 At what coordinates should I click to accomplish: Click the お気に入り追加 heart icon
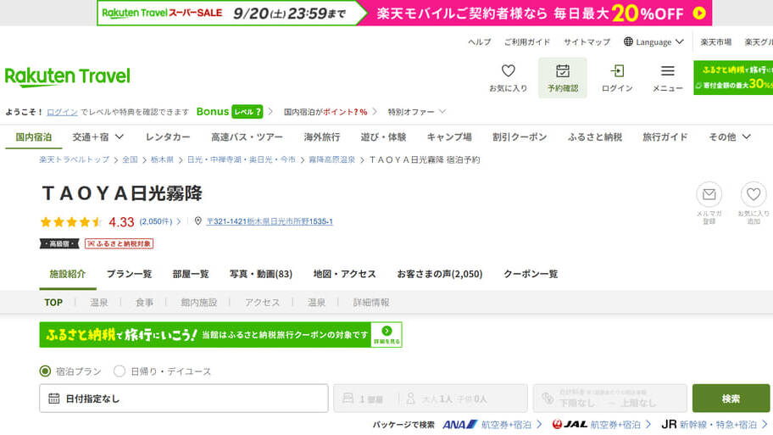pos(754,194)
